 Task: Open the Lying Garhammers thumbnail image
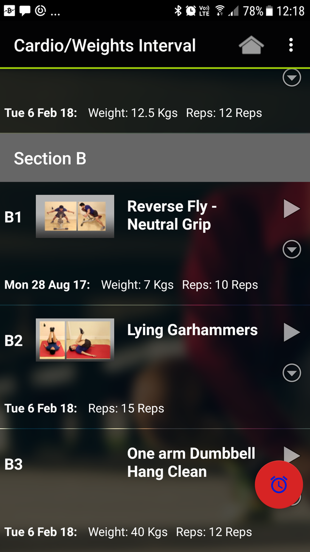pos(75,340)
